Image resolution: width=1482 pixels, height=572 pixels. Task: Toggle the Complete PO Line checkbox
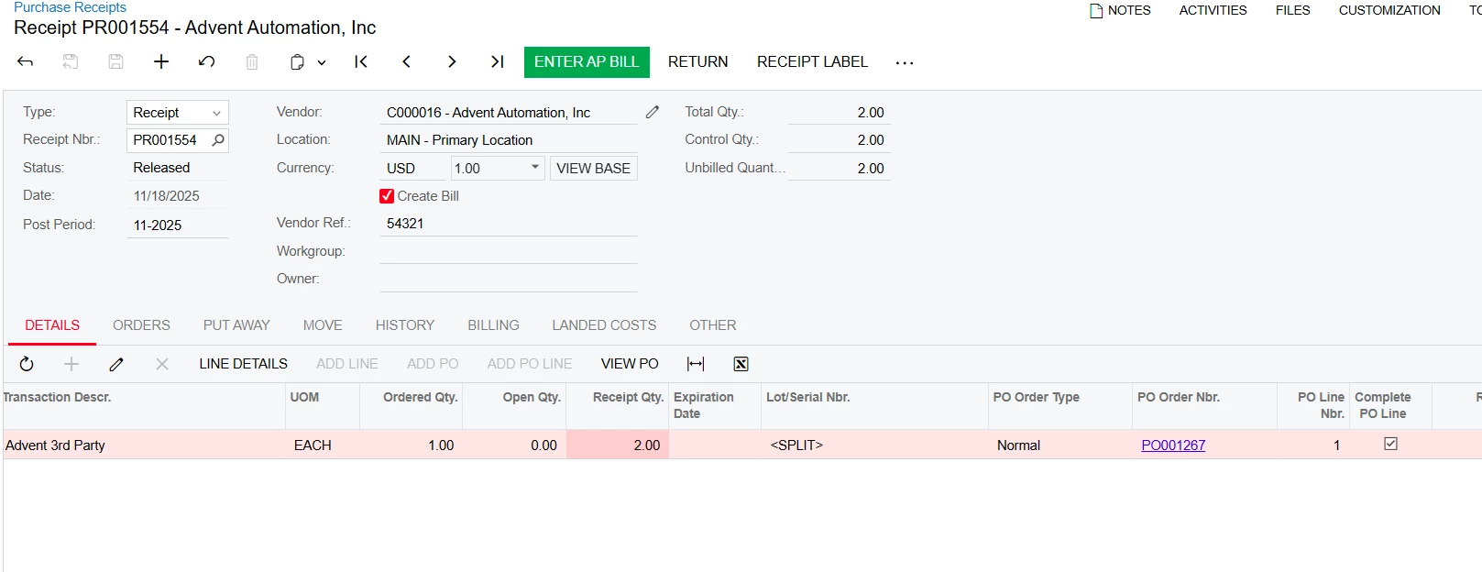click(x=1390, y=444)
